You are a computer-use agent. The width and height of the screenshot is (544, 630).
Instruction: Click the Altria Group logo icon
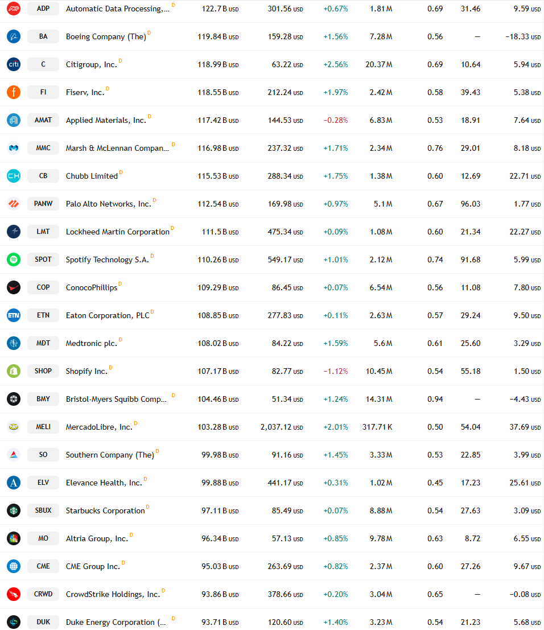[x=14, y=538]
